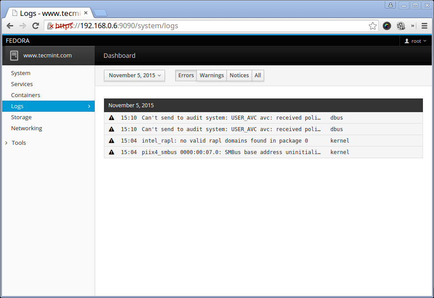Image resolution: width=434 pixels, height=298 pixels.
Task: Click the film reel extension icon
Action: pyautogui.click(x=401, y=26)
